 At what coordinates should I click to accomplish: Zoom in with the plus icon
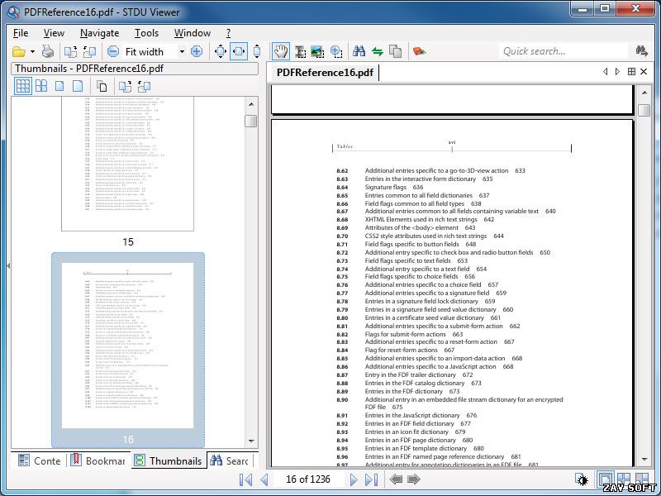(197, 51)
